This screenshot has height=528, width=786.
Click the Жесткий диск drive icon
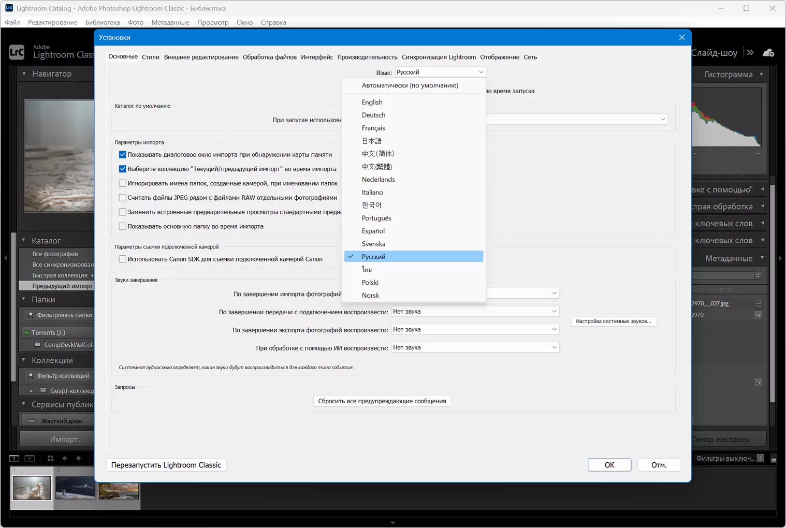[x=32, y=421]
